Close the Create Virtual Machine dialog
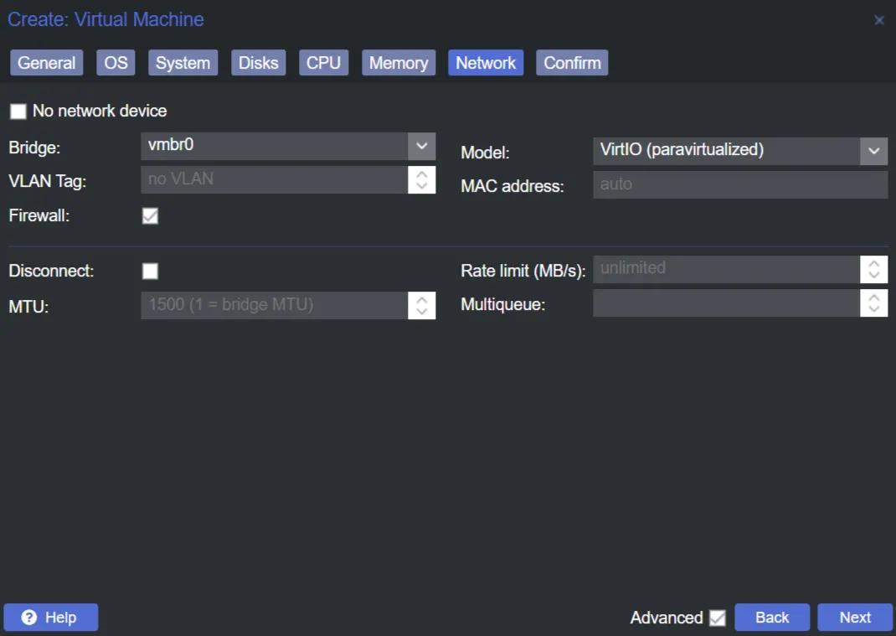Screen dimensions: 896x636 point(878,20)
